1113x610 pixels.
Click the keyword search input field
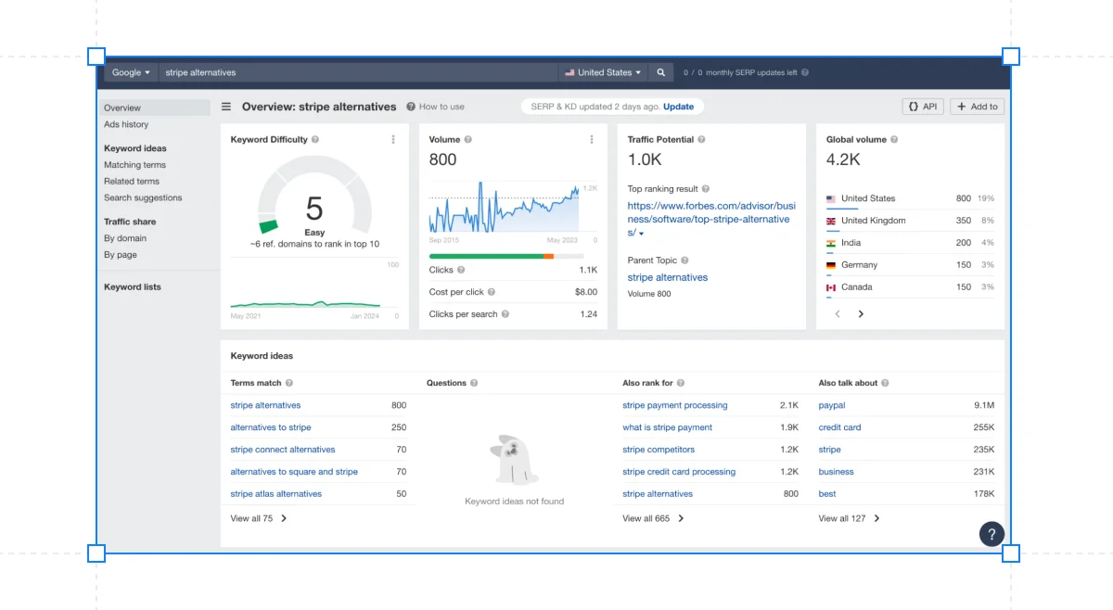tap(359, 72)
